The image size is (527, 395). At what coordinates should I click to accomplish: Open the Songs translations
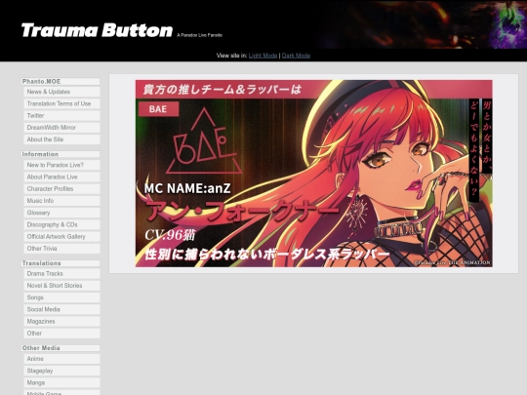coord(61,297)
